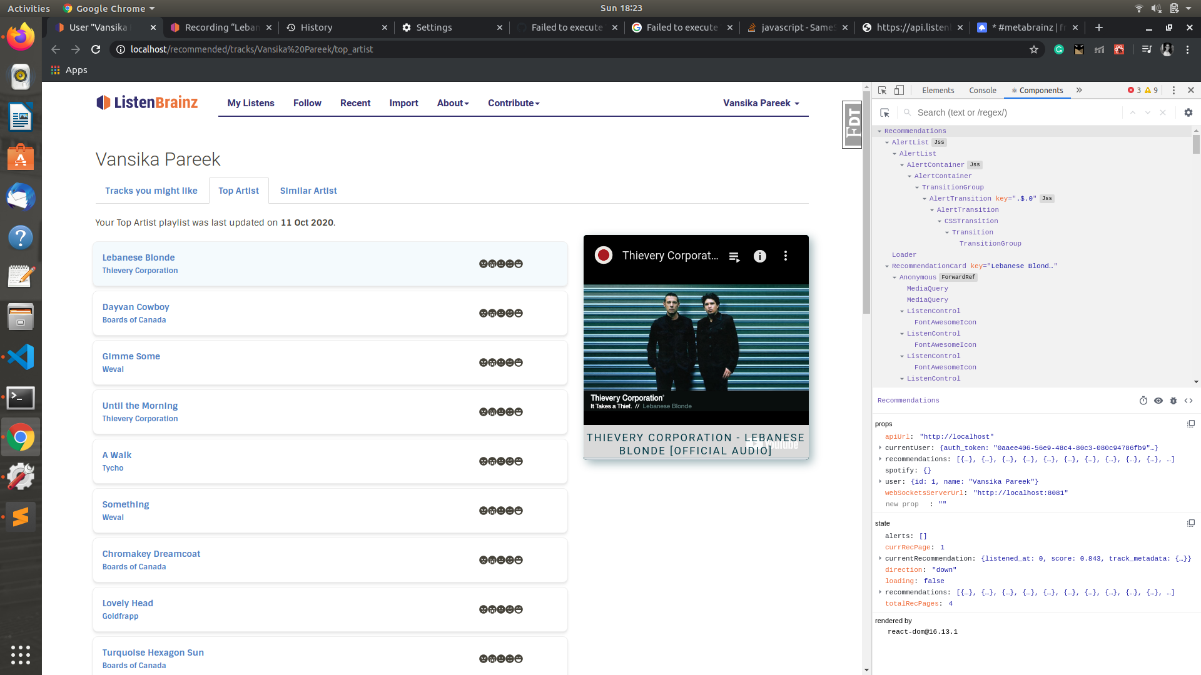Viewport: 1201px width, 675px height.
Task: Open the Chrome profile avatar
Action: (x=1167, y=49)
